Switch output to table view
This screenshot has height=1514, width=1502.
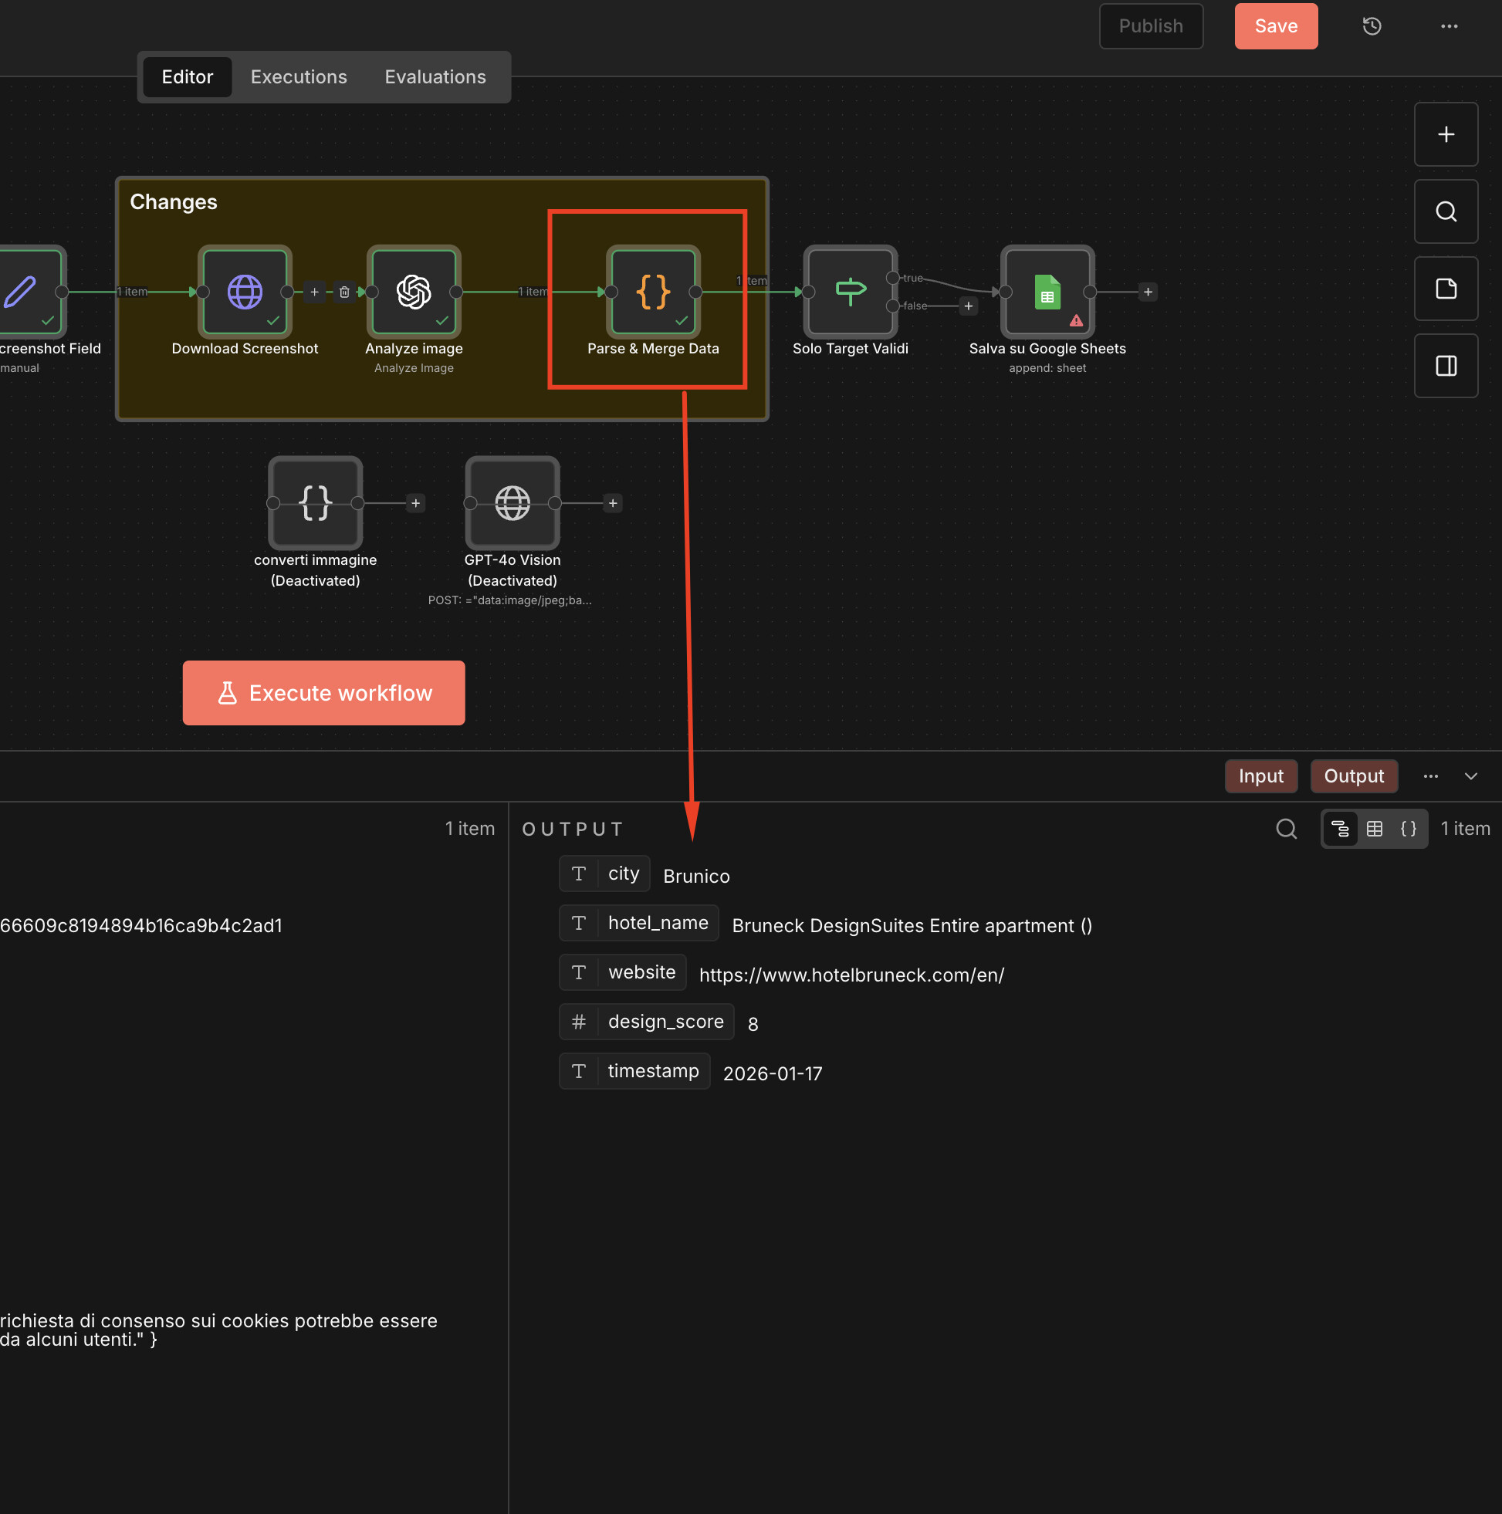pos(1374,829)
